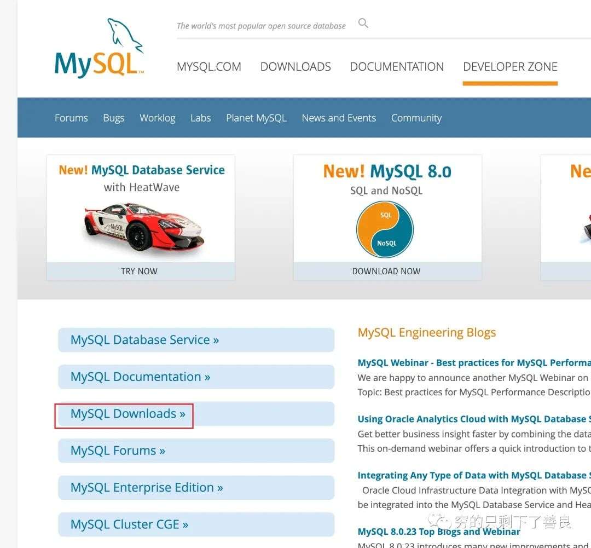Open Planet MySQL in the navigation bar
This screenshot has height=548, width=591.
(x=256, y=118)
